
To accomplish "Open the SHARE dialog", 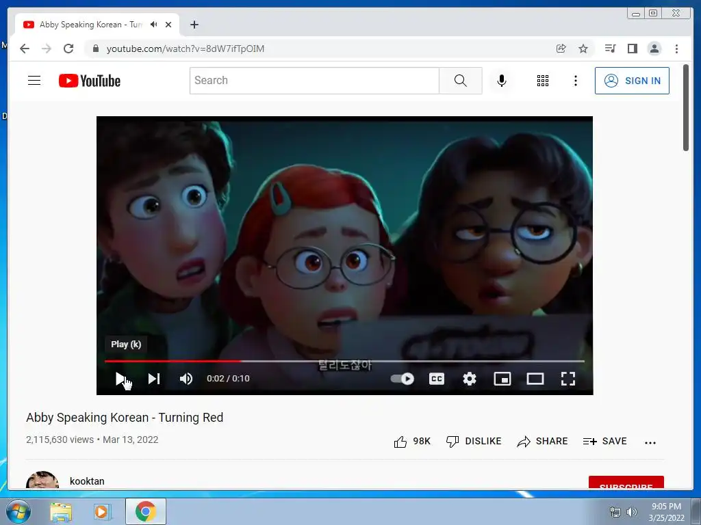I will point(542,442).
